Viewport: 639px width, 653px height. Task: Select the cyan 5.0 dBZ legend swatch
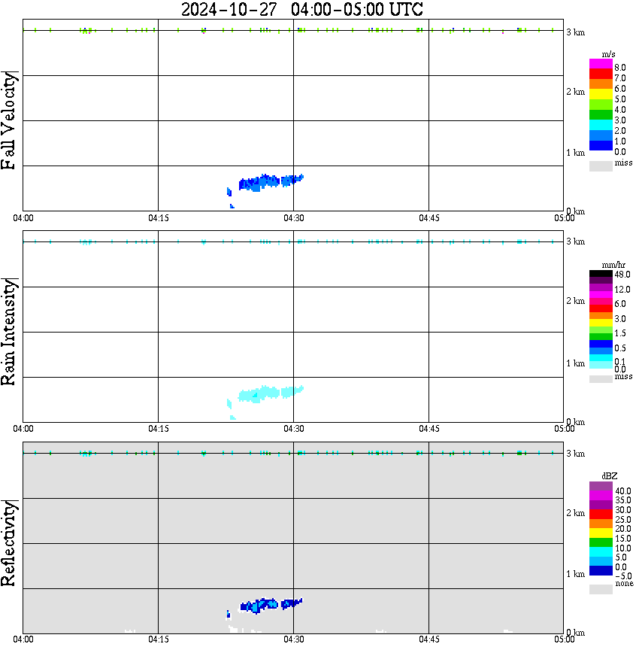(601, 552)
